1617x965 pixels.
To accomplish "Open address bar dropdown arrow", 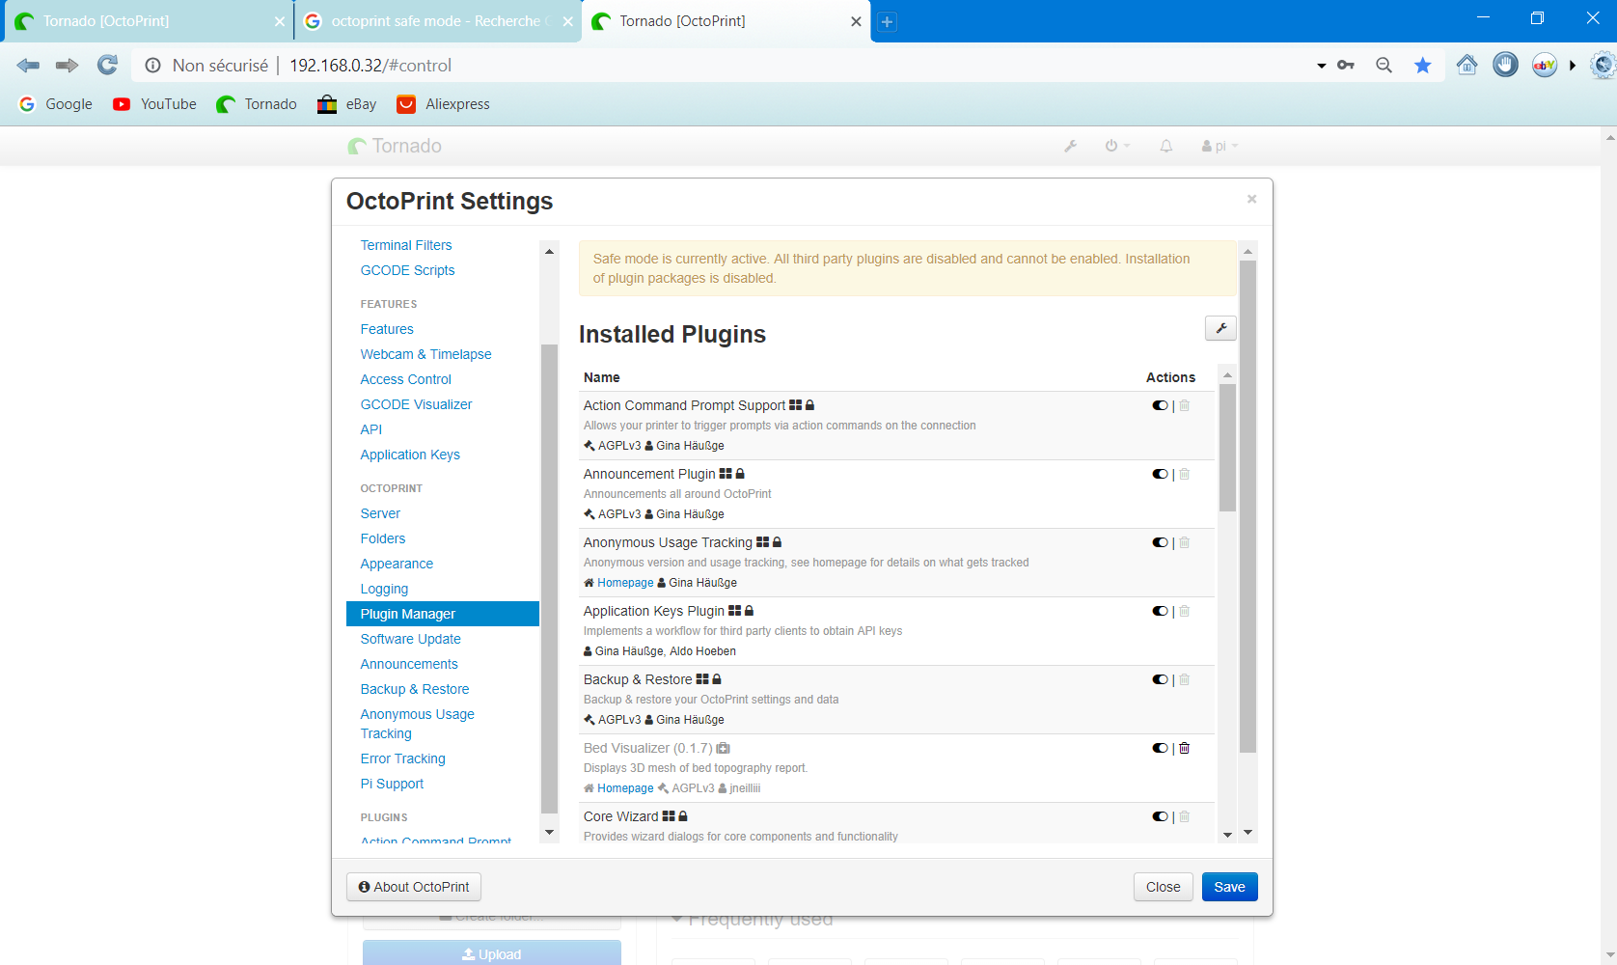I will tap(1321, 66).
